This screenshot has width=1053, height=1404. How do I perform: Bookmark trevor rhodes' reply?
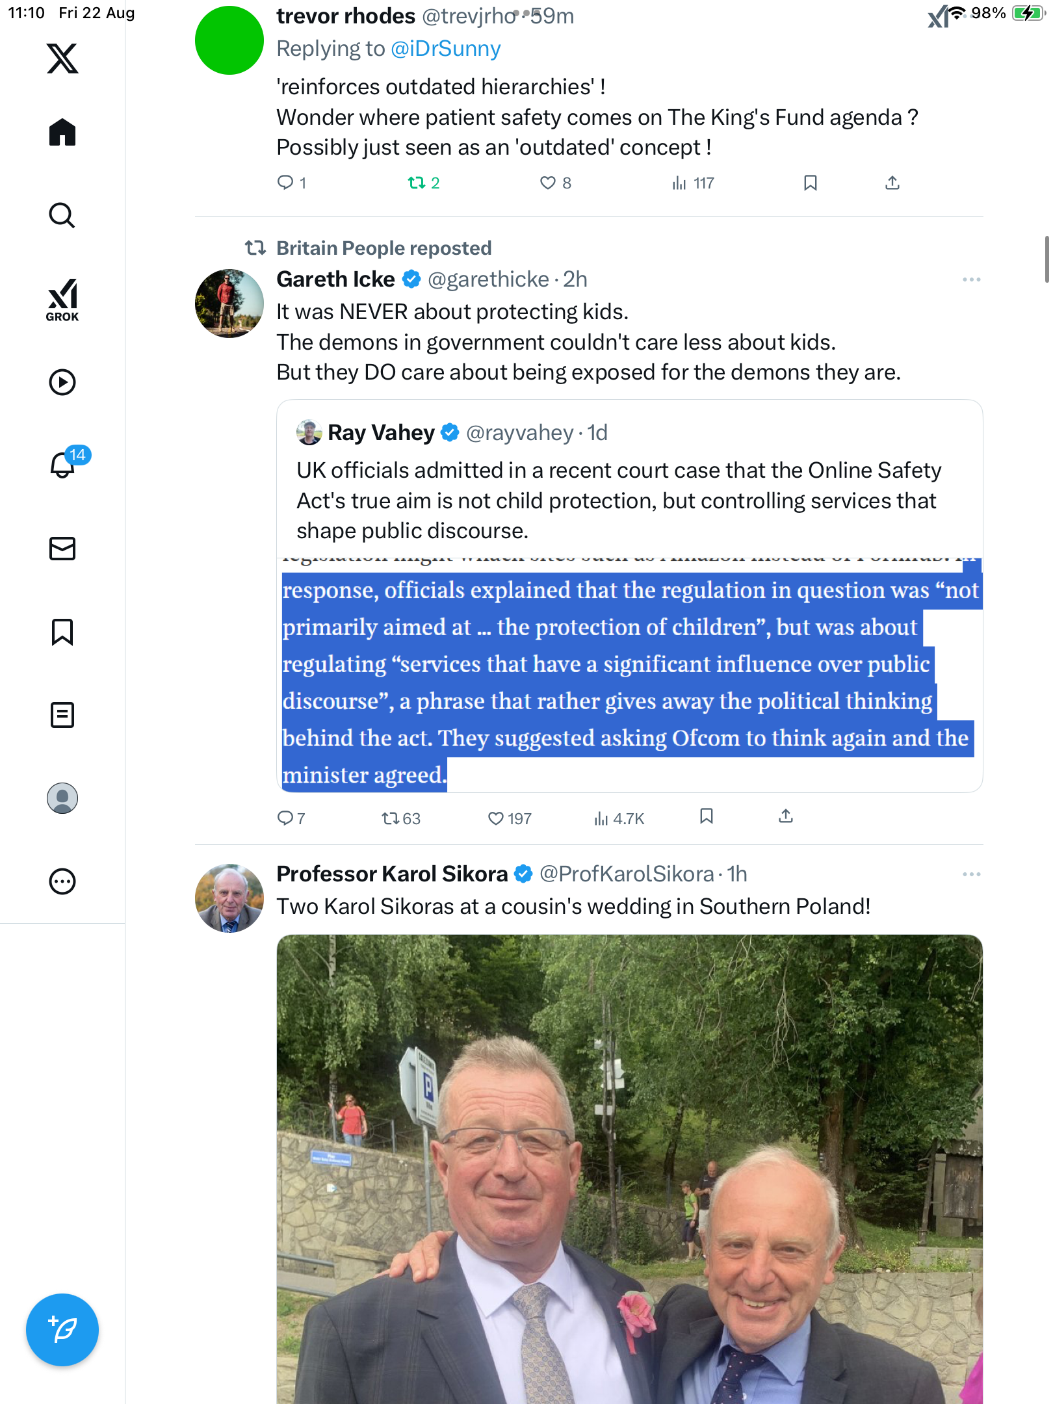tap(810, 183)
